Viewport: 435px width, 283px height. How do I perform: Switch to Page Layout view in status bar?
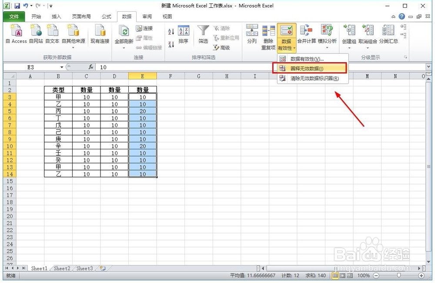343,276
